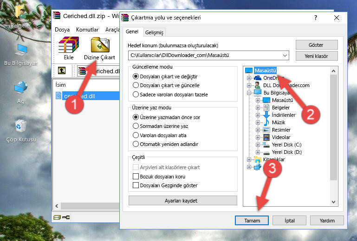357x241 pixels.
Task: Expand the DLL Downloader.com tree node
Action: click(249, 85)
